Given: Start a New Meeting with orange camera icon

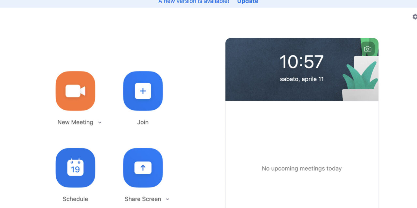Looking at the screenshot, I should 75,91.
